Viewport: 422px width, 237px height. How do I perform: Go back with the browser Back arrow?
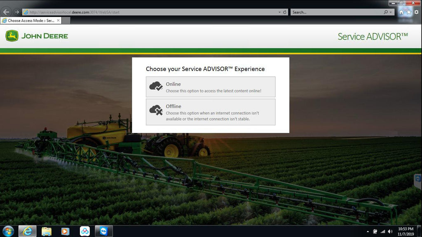(6, 12)
